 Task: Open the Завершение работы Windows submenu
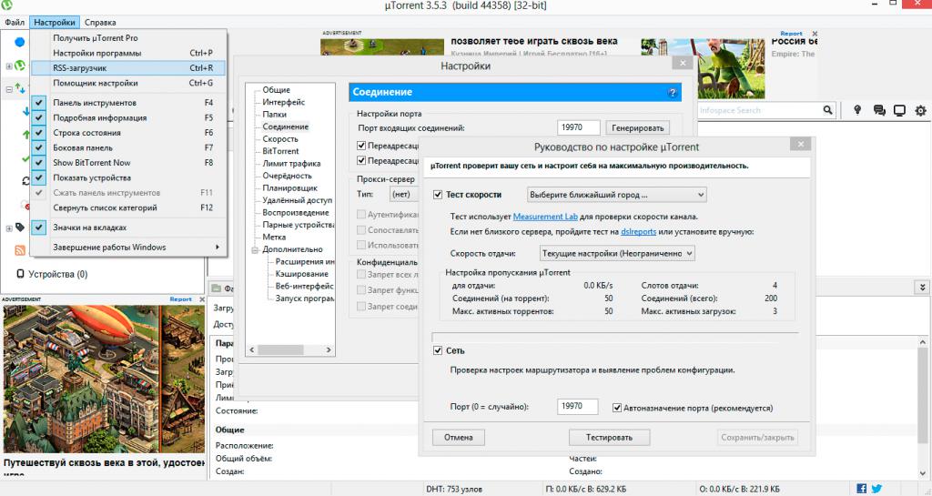[128, 248]
